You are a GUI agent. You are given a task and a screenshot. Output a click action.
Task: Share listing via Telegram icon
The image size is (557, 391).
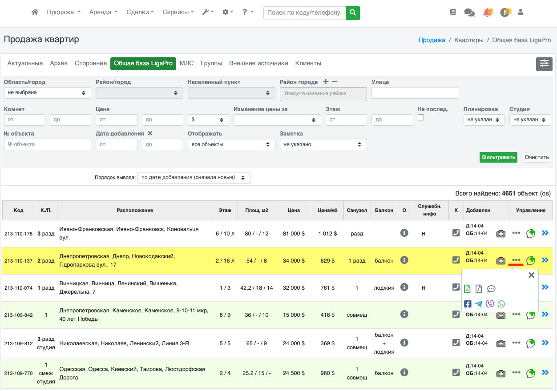pyautogui.click(x=479, y=304)
